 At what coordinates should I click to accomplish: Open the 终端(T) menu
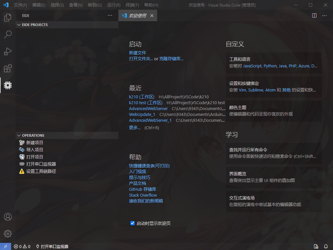pyautogui.click(x=132, y=5)
